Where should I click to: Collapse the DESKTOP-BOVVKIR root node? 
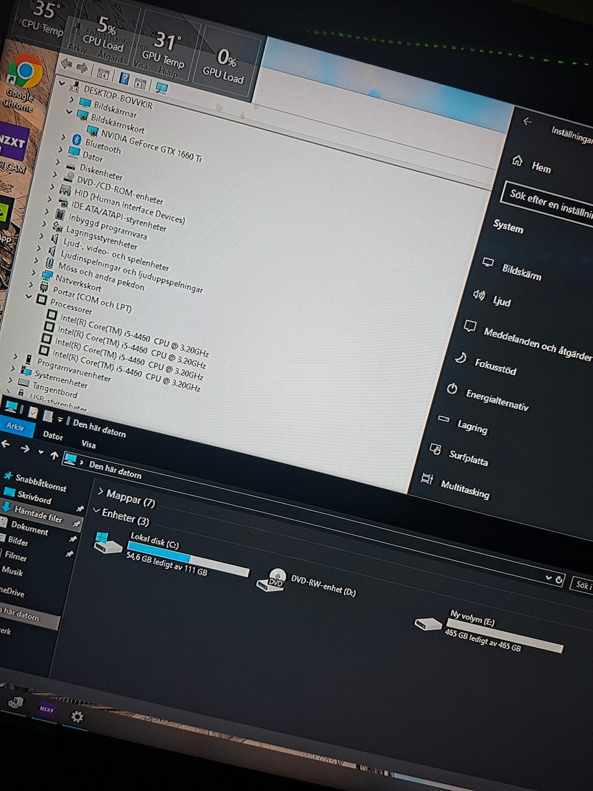(x=62, y=83)
